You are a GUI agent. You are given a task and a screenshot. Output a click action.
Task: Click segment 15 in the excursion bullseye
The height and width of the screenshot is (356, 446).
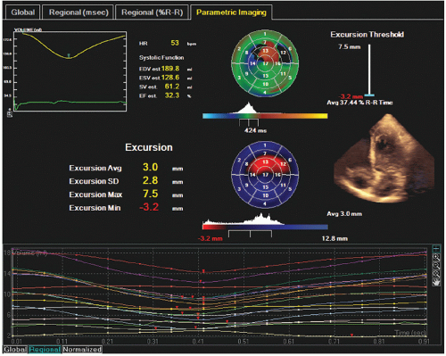(x=266, y=186)
